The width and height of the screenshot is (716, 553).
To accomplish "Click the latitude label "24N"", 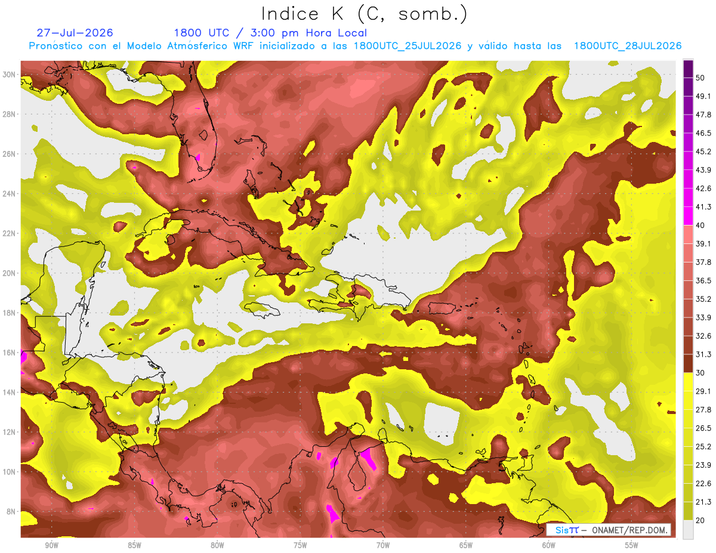I will coord(9,193).
